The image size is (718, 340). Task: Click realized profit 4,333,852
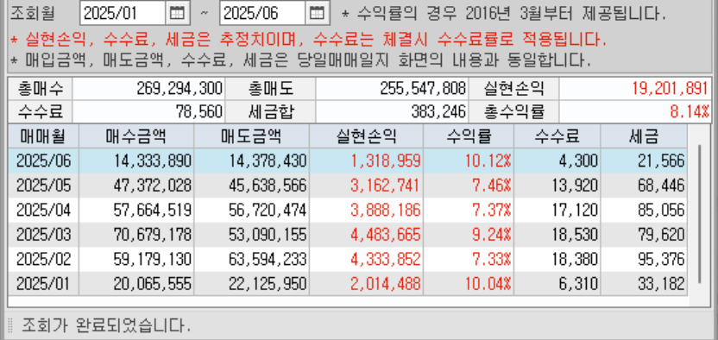click(x=386, y=260)
